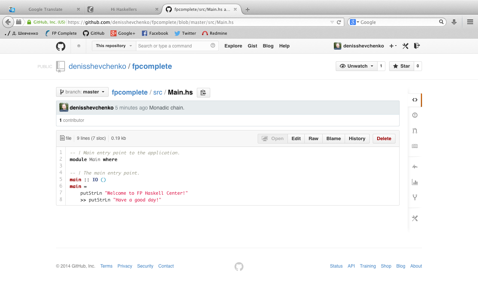This screenshot has width=478, height=299.
Task: Star the fpcomplete repository
Action: tap(401, 66)
